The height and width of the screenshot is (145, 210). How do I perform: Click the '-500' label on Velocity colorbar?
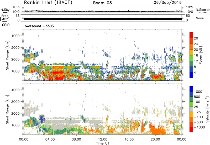pos(198,122)
